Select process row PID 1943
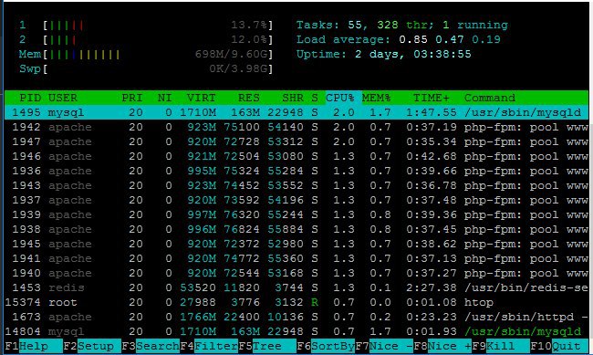This screenshot has height=355, width=593. [x=296, y=185]
